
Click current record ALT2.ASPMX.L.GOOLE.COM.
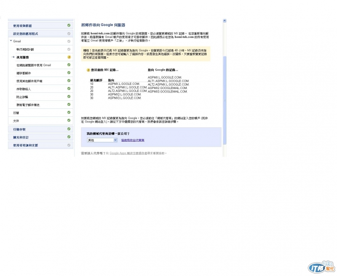(128, 91)
